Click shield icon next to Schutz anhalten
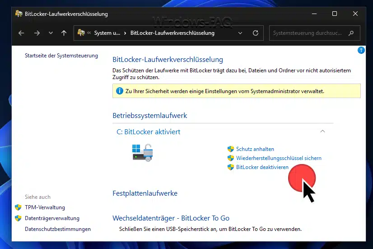The height and width of the screenshot is (249, 373). click(x=230, y=149)
